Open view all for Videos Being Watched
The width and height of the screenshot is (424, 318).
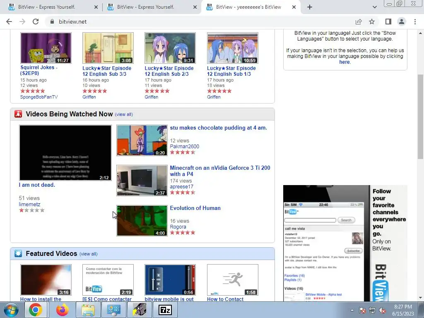[x=124, y=114]
